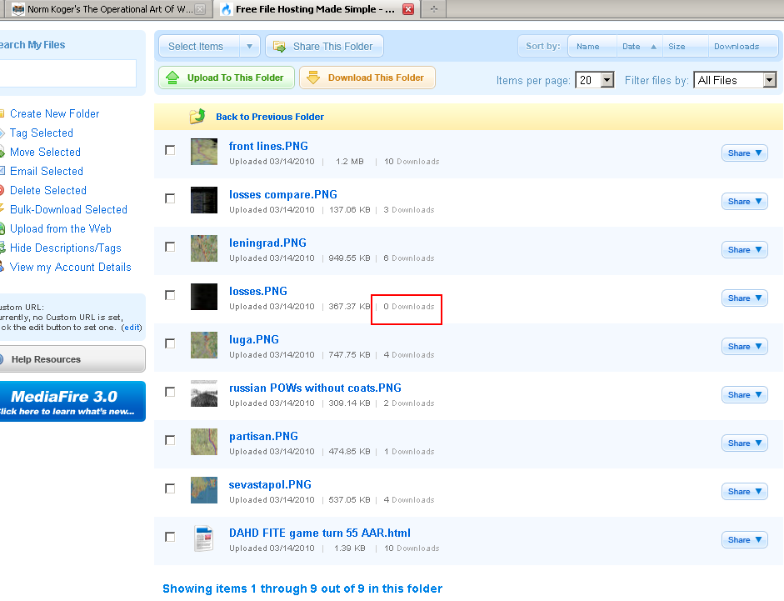Check the box for leningrad.PNG
Image resolution: width=784 pixels, height=601 pixels.
170,247
